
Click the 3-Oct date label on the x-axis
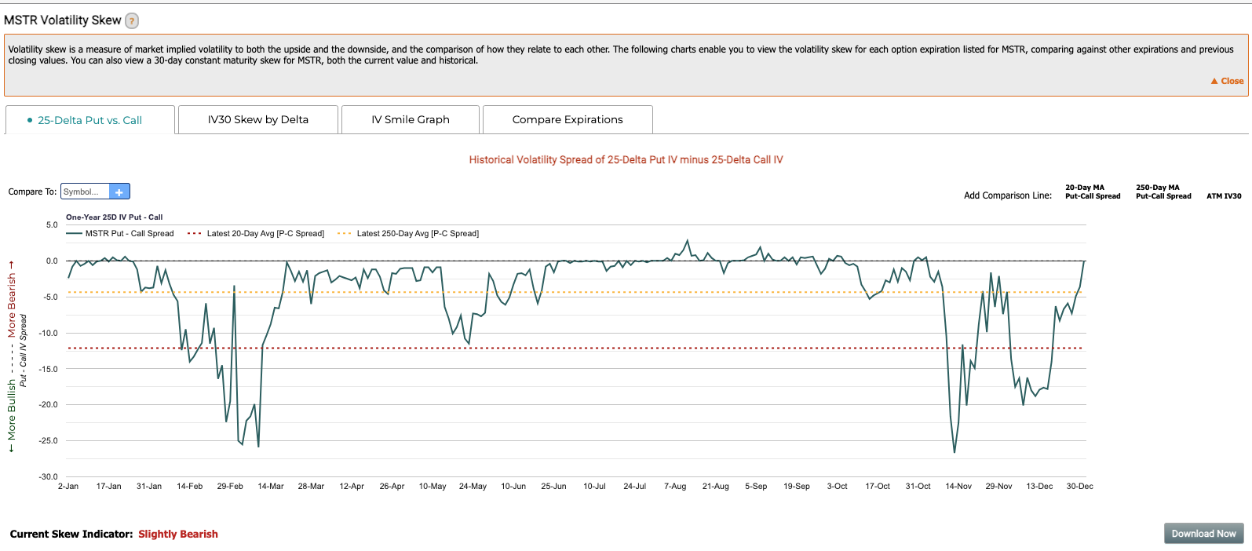pos(838,487)
